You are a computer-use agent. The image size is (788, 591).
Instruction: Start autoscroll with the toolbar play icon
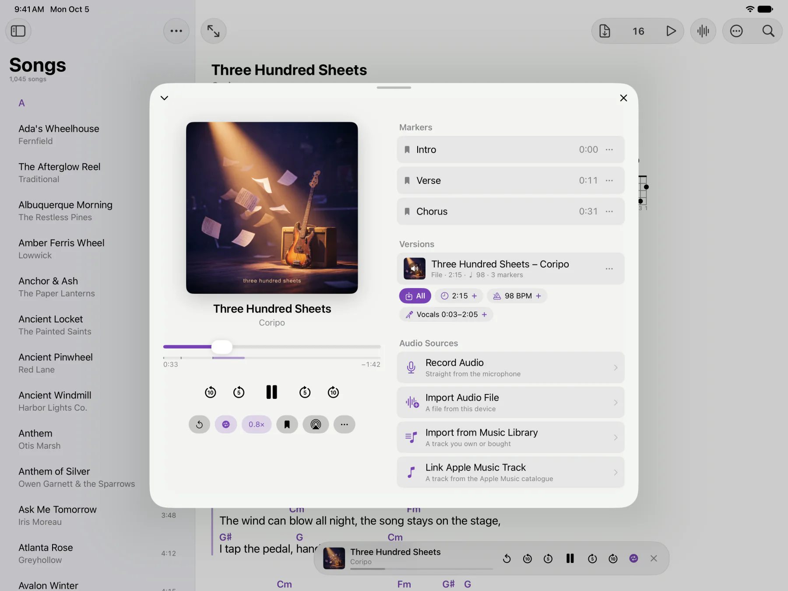pos(671,31)
